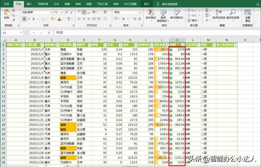Click the decrease decimal icon
The width and height of the screenshot is (261, 167).
(x=139, y=19)
